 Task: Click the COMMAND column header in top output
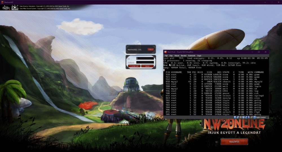pyautogui.click(x=259, y=72)
